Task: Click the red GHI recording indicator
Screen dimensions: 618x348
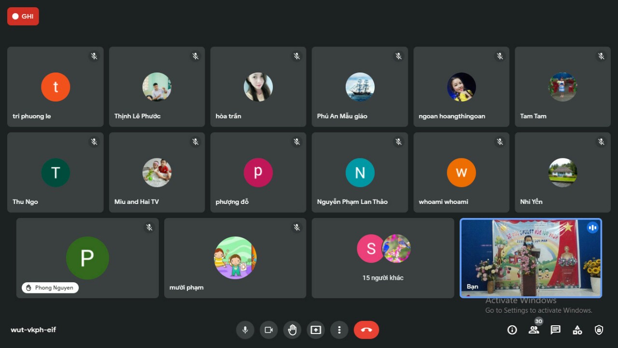Action: [x=23, y=16]
